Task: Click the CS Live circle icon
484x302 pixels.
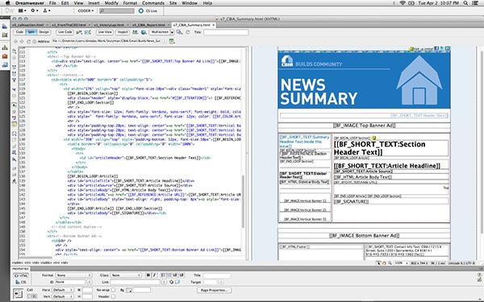Action: [x=140, y=10]
